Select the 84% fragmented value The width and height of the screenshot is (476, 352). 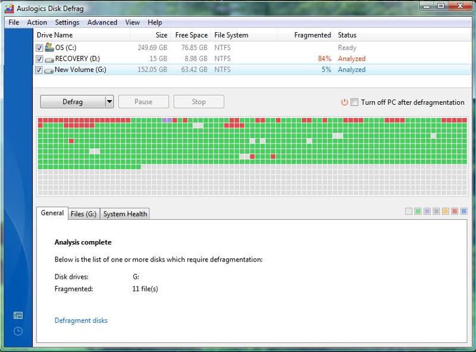tap(324, 58)
